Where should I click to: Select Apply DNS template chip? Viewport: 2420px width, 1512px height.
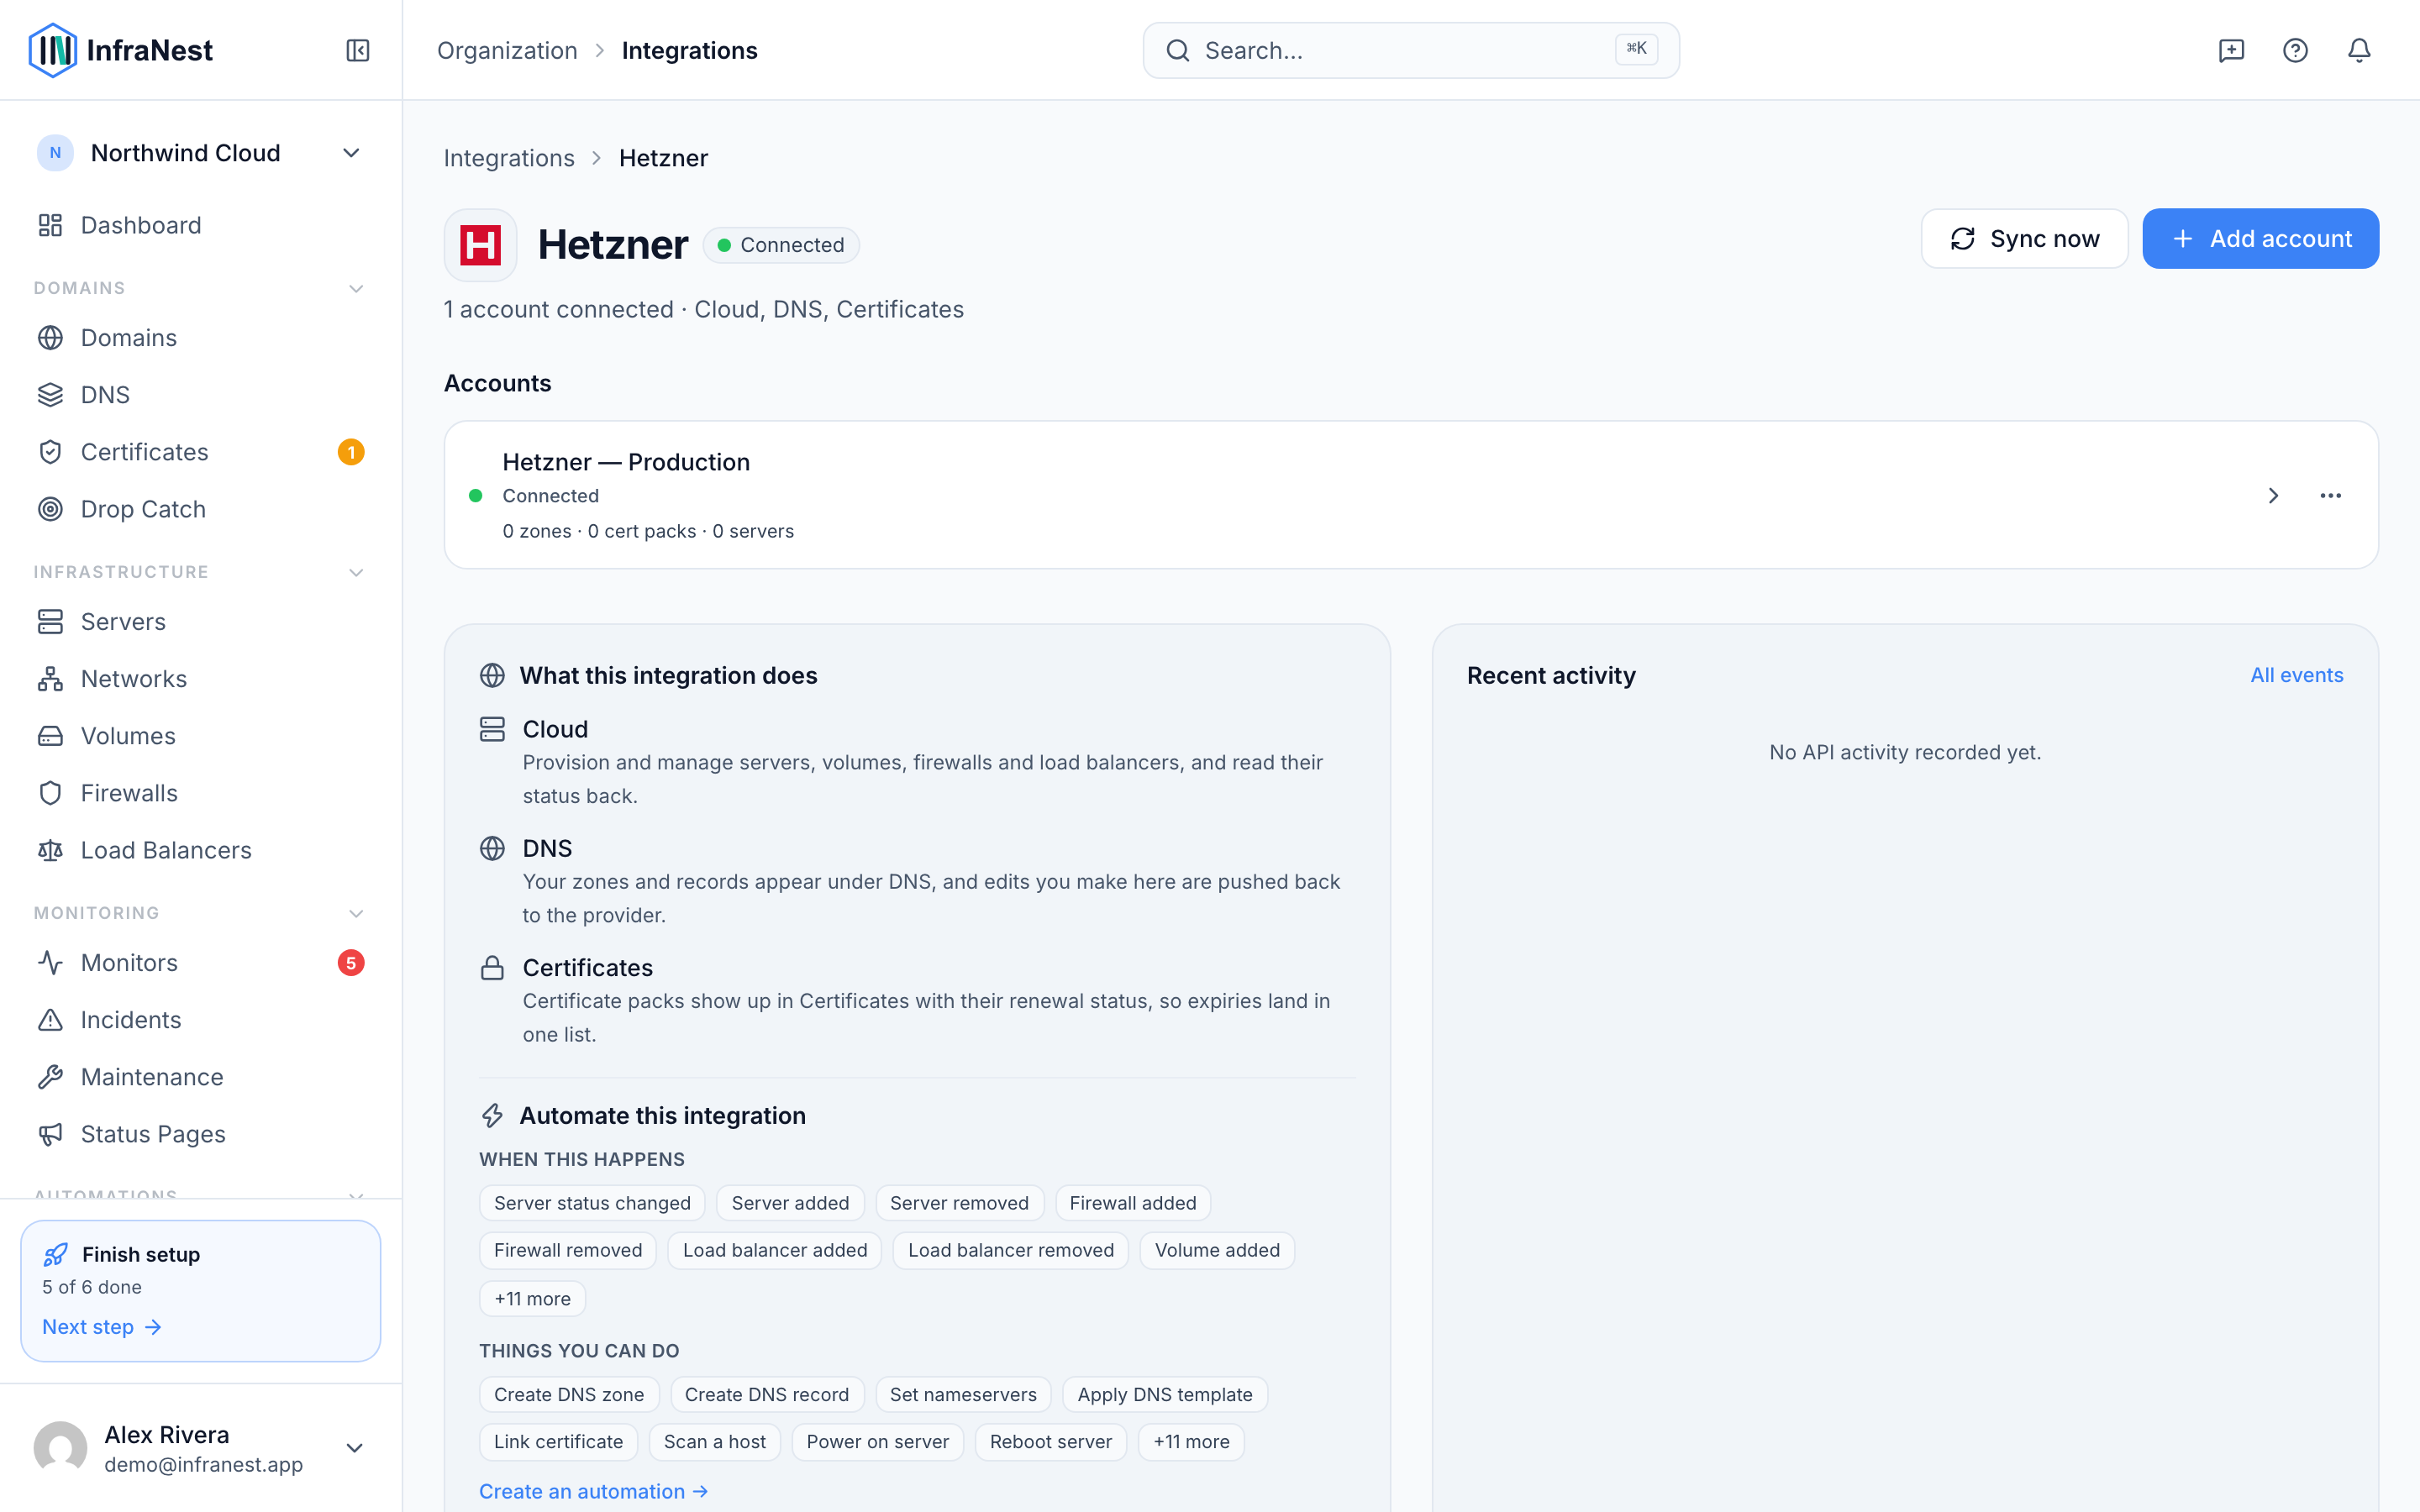[1165, 1394]
